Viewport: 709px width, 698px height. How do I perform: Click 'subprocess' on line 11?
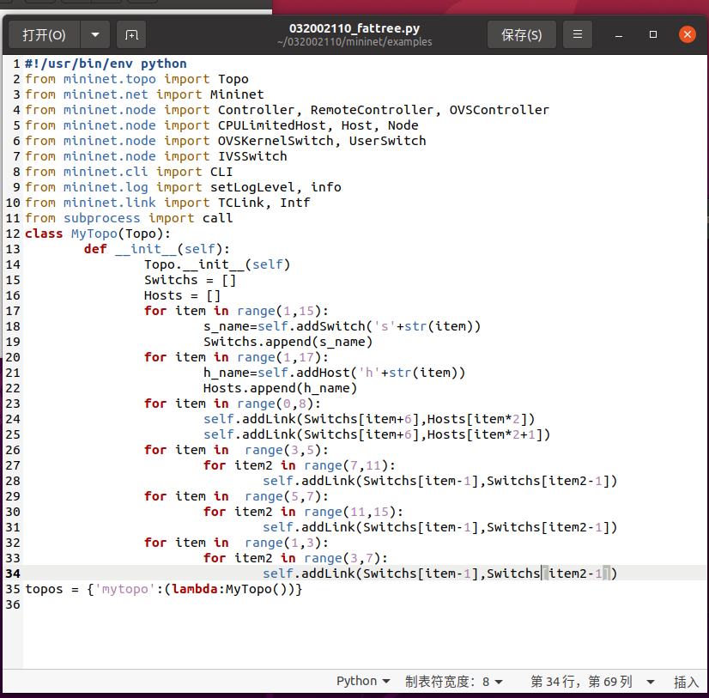pos(102,218)
